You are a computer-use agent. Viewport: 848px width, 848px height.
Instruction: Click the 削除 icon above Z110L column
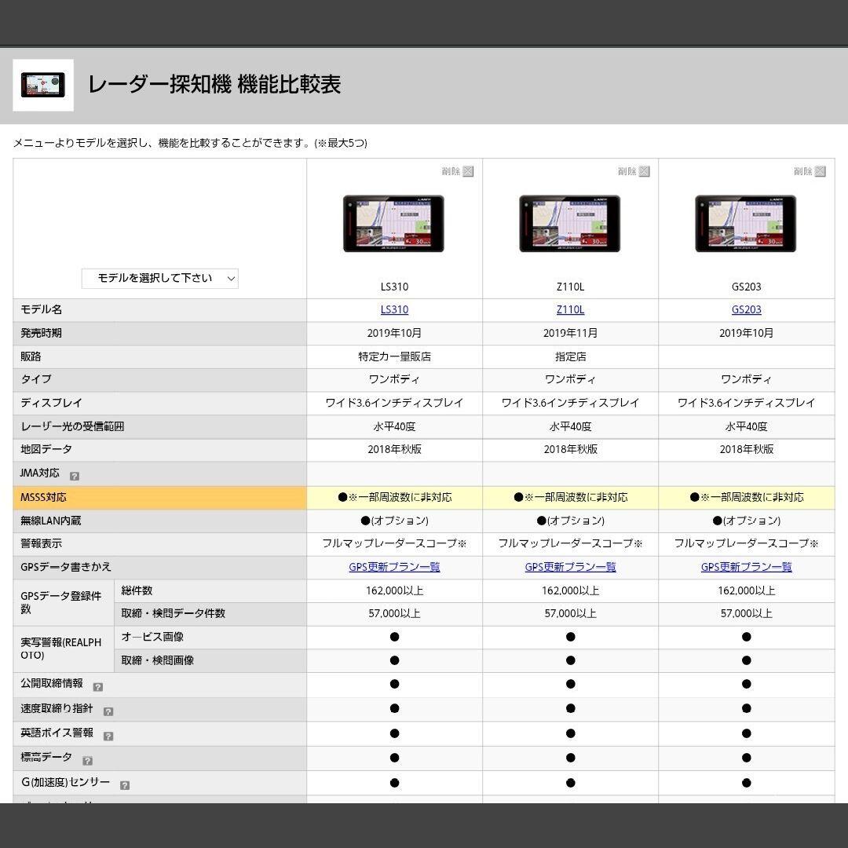coord(644,171)
